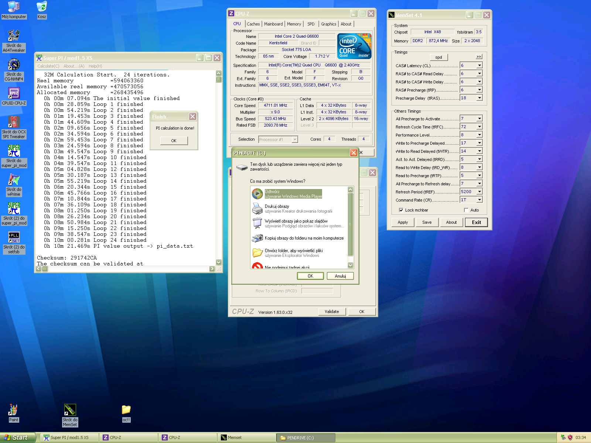
Task: Click the CPU-Z title bar Z icon
Action: pos(231,13)
